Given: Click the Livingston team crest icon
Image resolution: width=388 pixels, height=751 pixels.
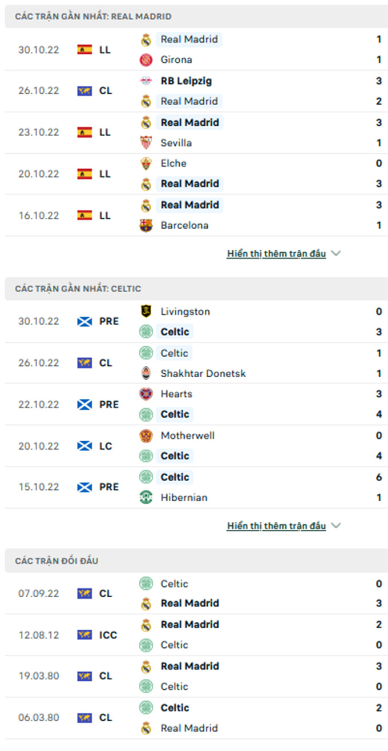Looking at the screenshot, I should 146,311.
